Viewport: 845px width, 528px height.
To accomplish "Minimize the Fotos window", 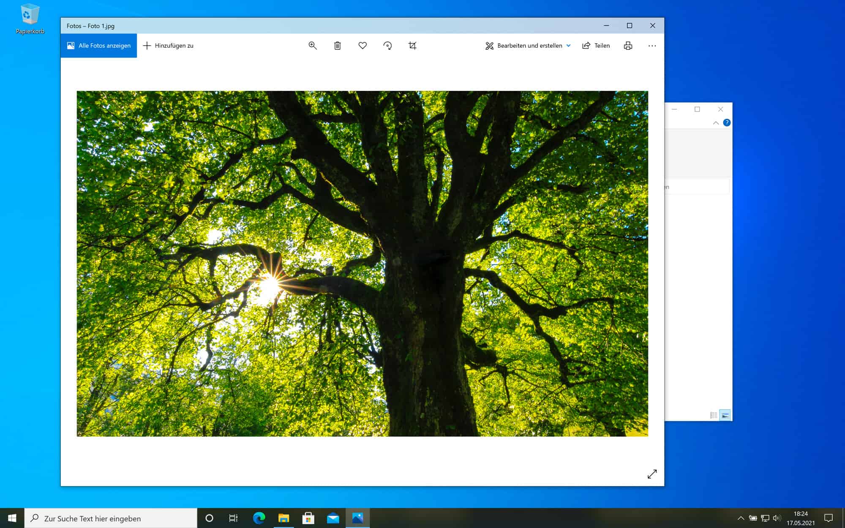I will coord(606,26).
